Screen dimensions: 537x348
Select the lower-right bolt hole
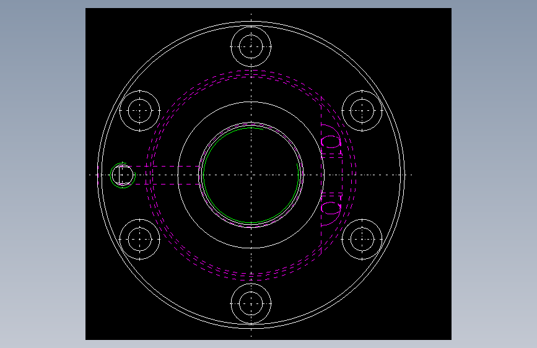(362, 239)
